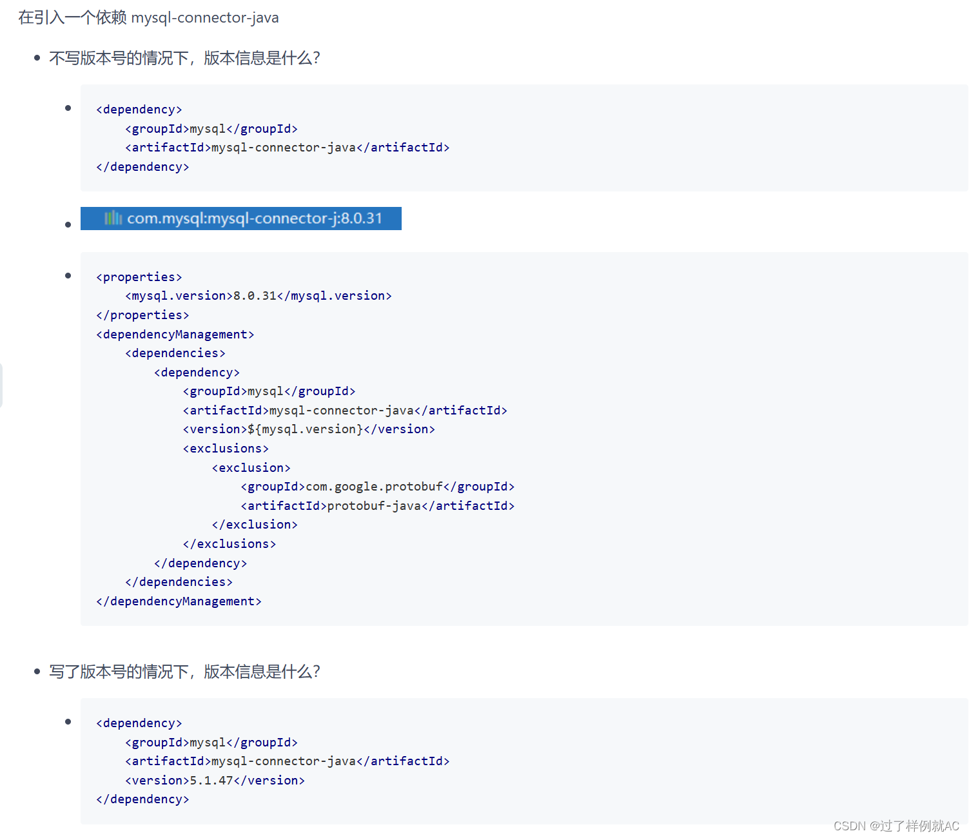Click '<dependencies>' opening tag line
This screenshot has width=969, height=838.
[175, 353]
